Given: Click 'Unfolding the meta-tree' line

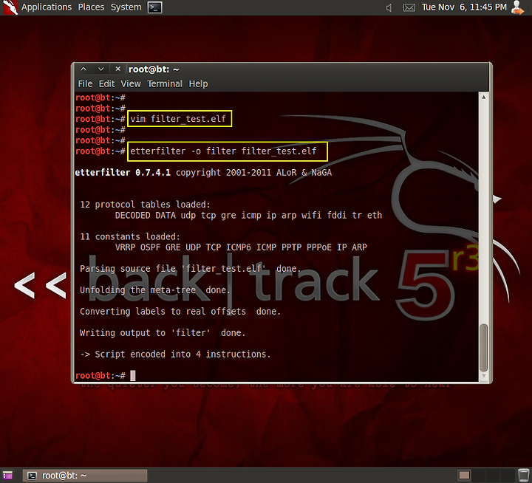Looking at the screenshot, I should coord(155,290).
